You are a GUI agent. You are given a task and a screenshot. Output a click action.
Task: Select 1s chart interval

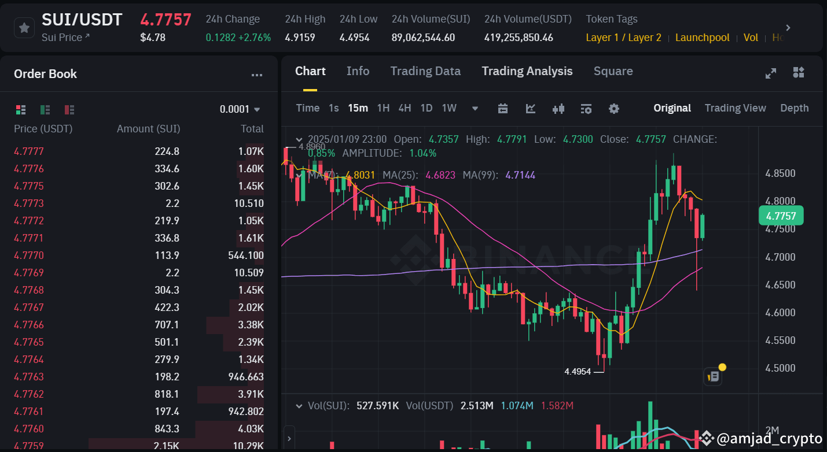pos(334,108)
